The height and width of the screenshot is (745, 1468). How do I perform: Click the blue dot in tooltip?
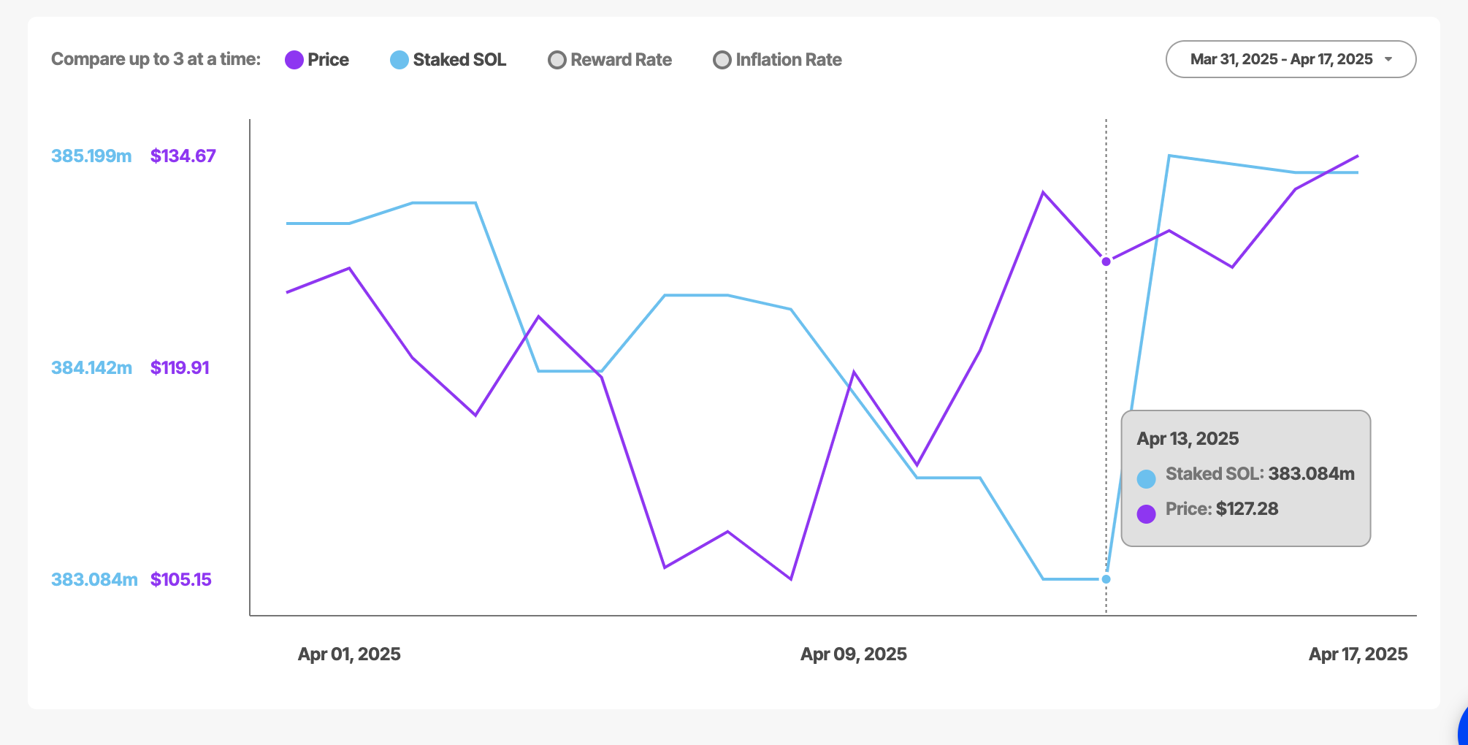pyautogui.click(x=1147, y=479)
